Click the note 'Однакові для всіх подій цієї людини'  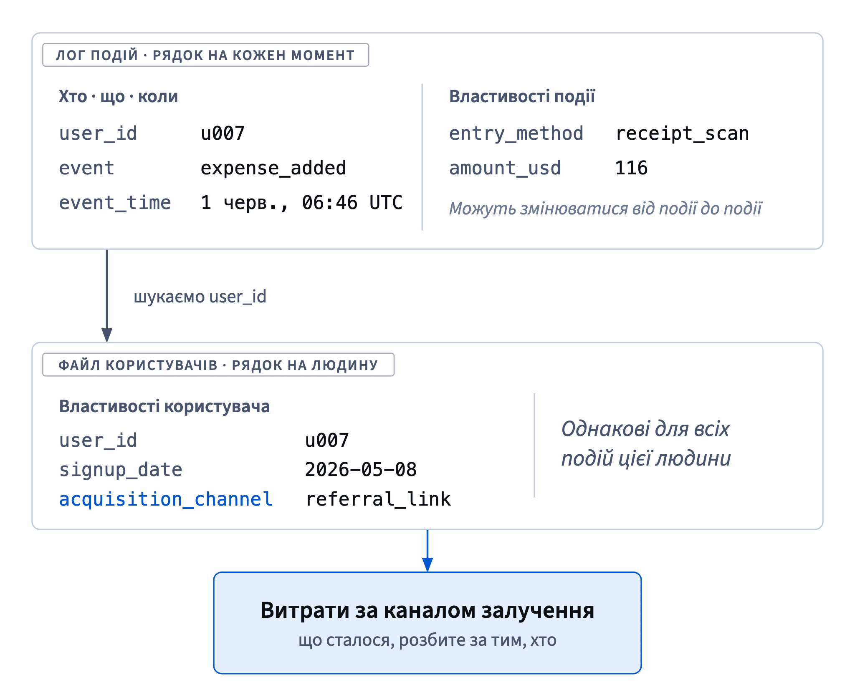[x=646, y=443]
